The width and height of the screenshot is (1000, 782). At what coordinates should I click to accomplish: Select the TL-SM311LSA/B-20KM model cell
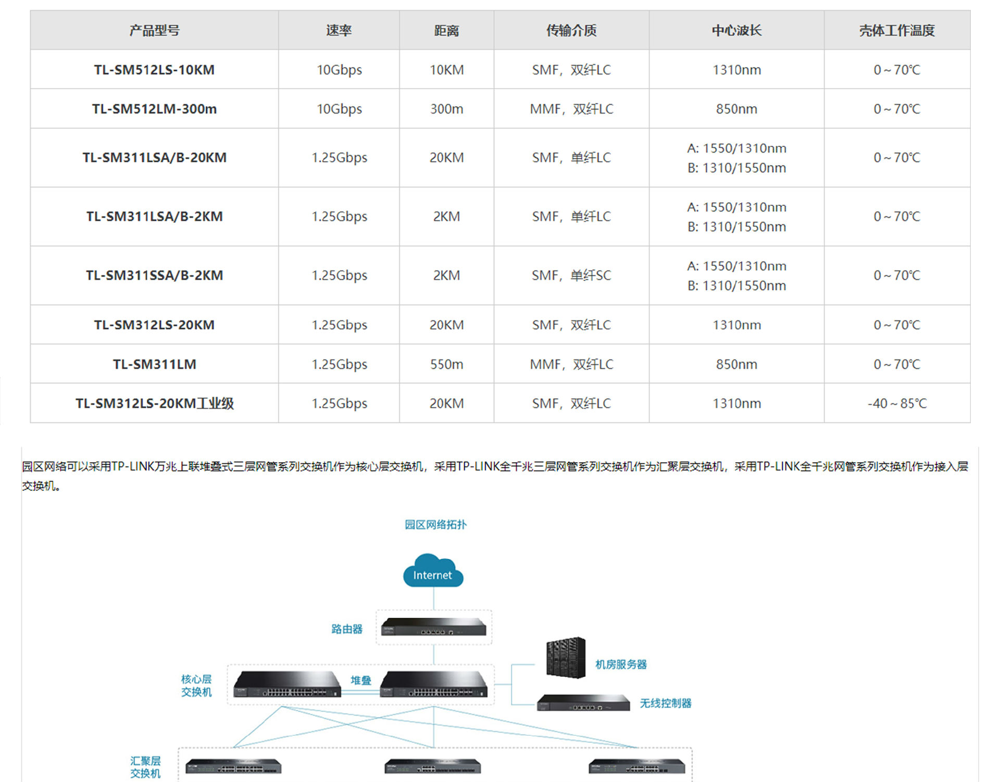tap(154, 157)
